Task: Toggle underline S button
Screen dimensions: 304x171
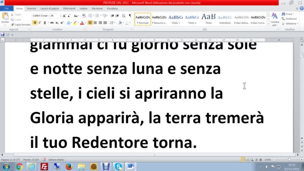Action: [45, 23]
